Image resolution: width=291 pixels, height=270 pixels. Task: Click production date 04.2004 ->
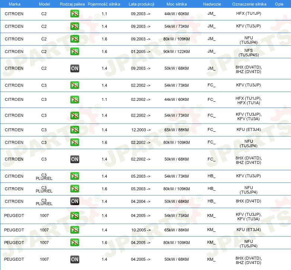point(141,201)
